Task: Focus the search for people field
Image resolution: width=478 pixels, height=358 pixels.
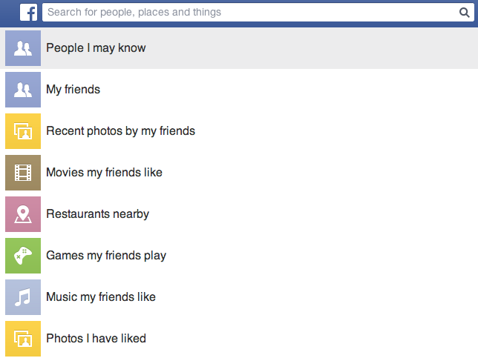Action: pos(245,12)
